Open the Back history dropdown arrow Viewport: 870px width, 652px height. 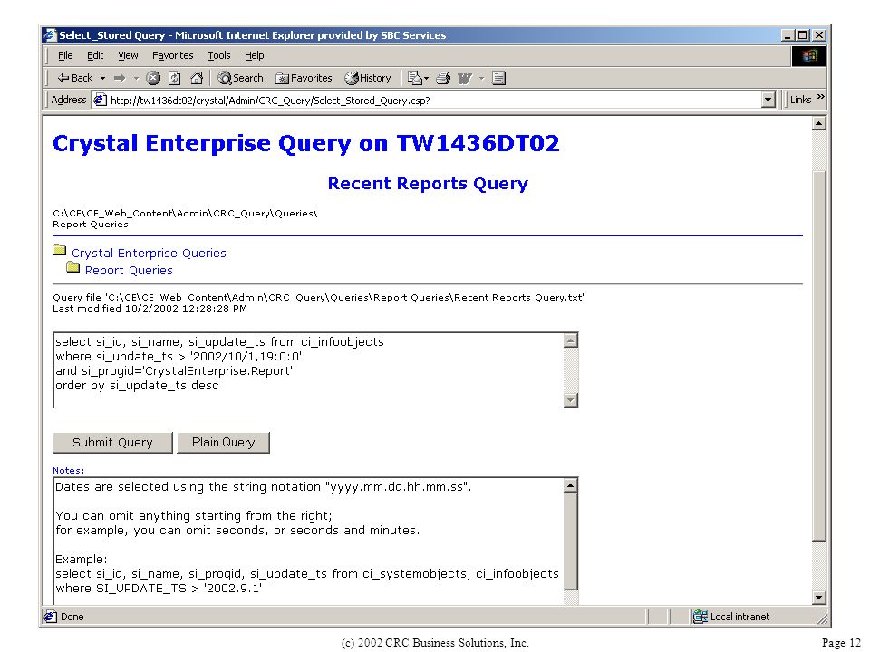102,78
